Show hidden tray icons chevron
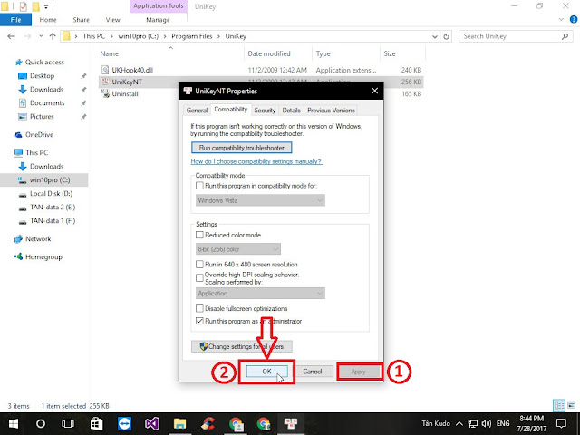580x435 pixels. (459, 423)
